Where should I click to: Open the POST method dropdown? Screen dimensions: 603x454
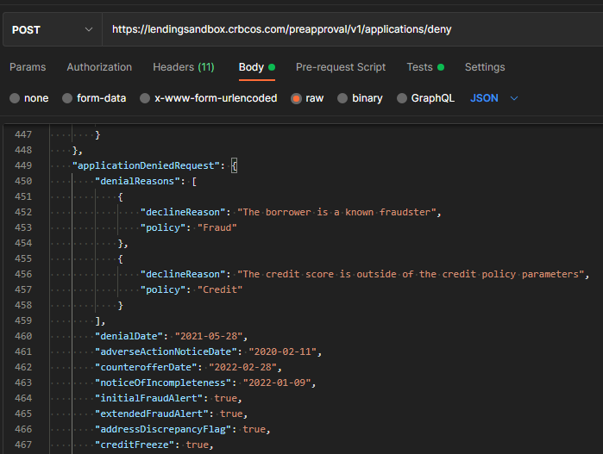52,29
